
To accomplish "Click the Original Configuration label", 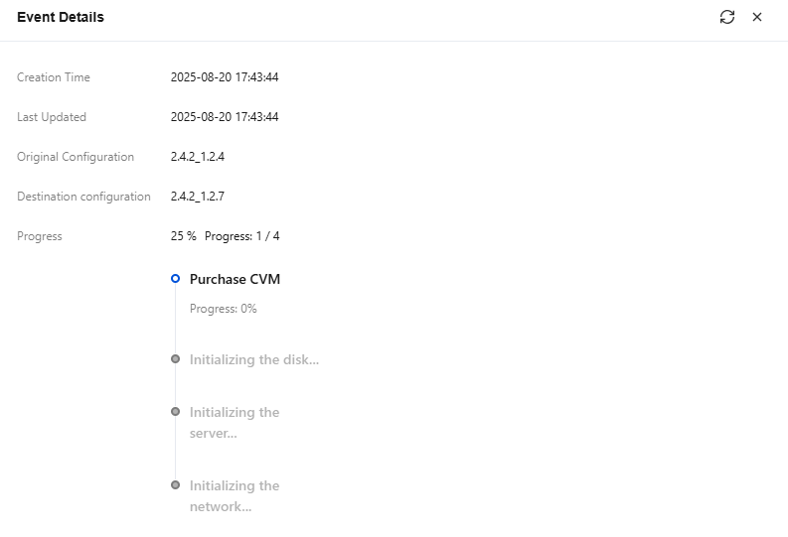I will tap(76, 157).
